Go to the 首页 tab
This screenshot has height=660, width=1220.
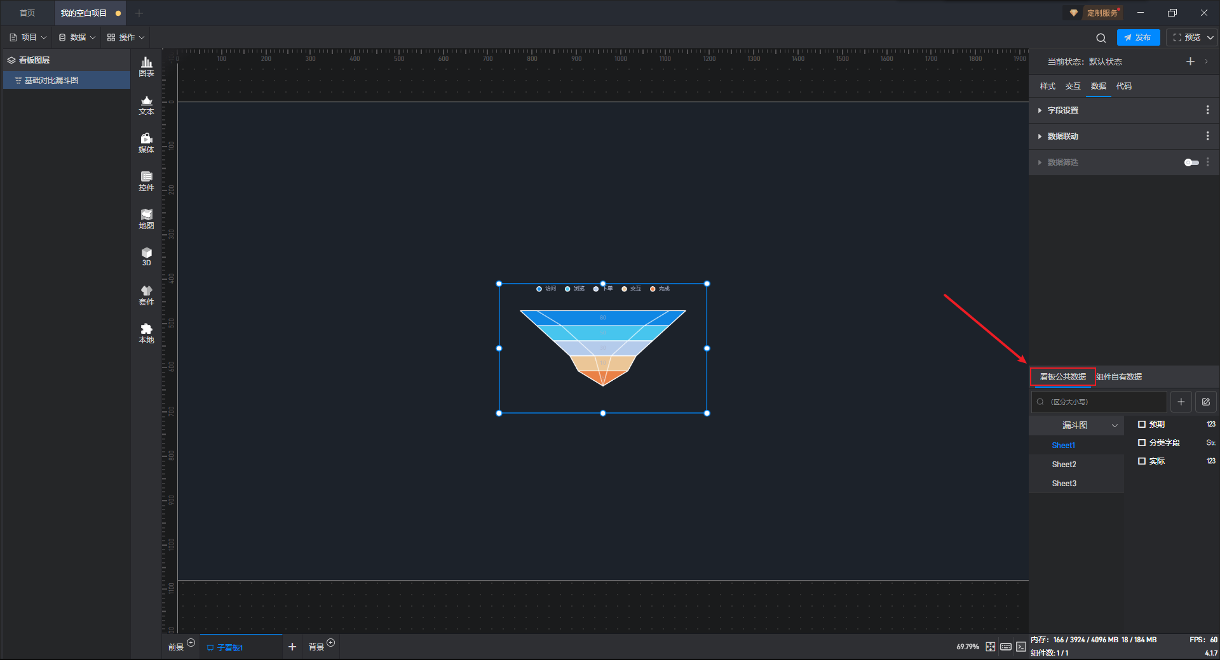[x=27, y=13]
